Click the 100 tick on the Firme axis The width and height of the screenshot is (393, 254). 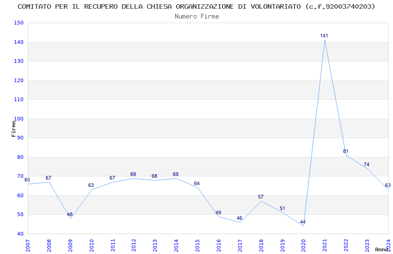click(18, 119)
